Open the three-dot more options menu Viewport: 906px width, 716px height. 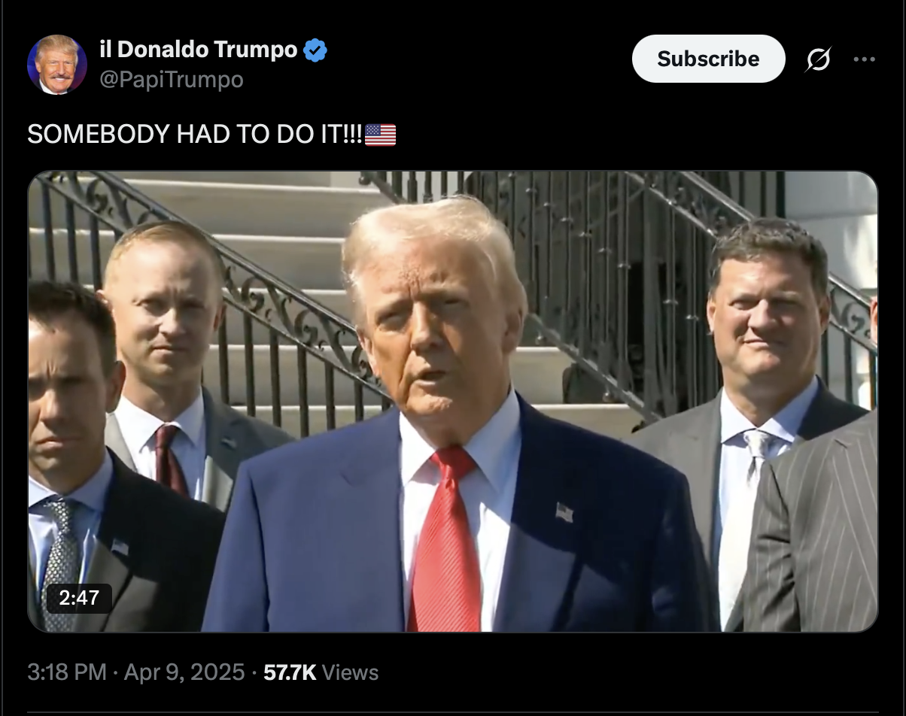864,59
